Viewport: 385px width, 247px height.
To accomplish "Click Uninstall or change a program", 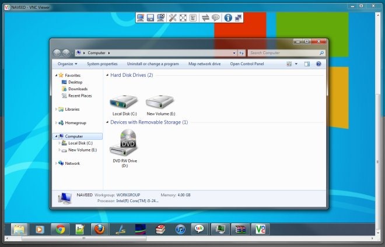I will [153, 63].
